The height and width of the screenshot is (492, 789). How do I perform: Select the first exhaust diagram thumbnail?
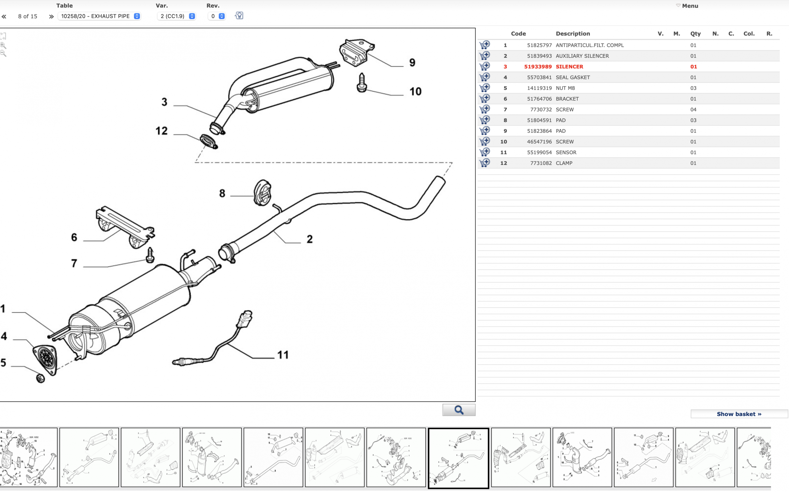(29, 457)
